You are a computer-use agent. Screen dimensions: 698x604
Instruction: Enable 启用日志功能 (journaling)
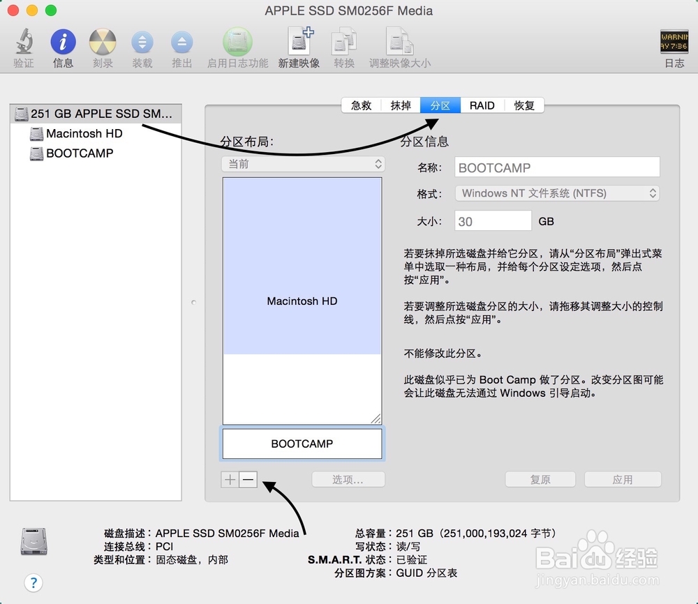coord(237,42)
